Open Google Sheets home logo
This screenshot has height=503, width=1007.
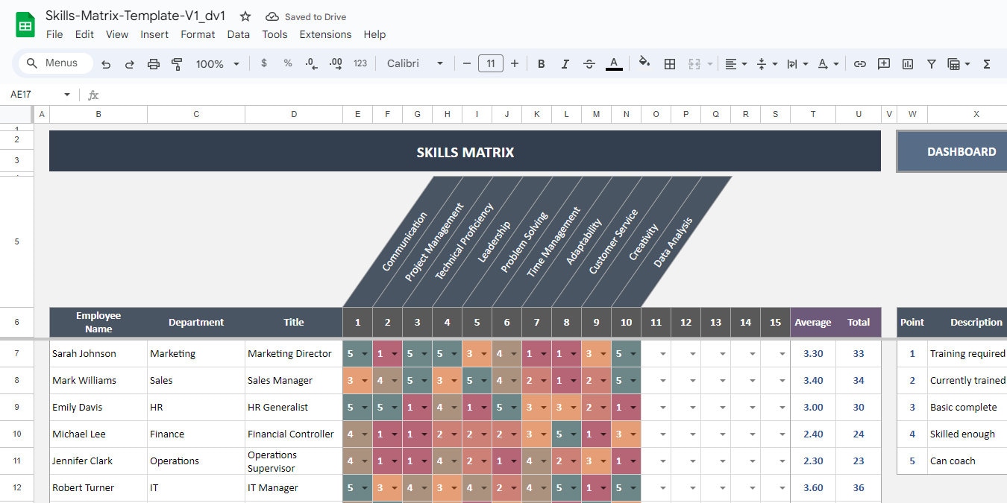click(25, 25)
